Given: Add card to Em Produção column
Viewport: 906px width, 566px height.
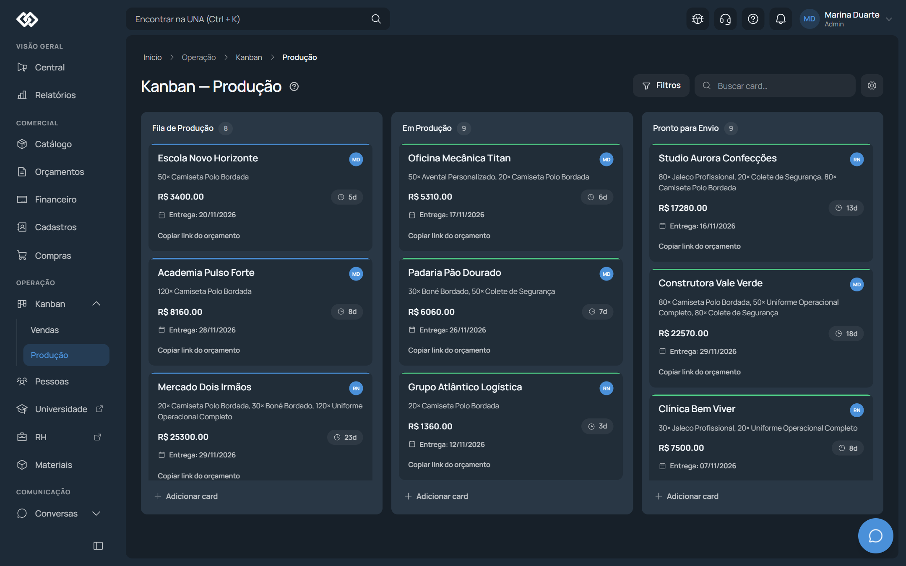Looking at the screenshot, I should (x=437, y=496).
